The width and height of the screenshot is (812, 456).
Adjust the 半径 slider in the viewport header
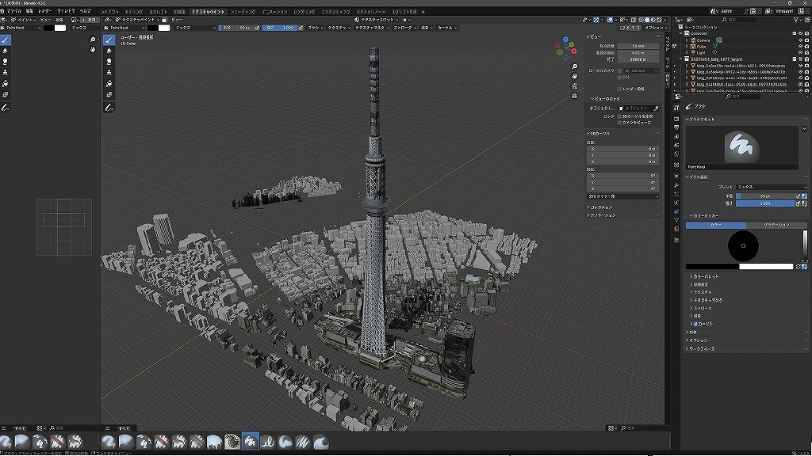(237, 28)
